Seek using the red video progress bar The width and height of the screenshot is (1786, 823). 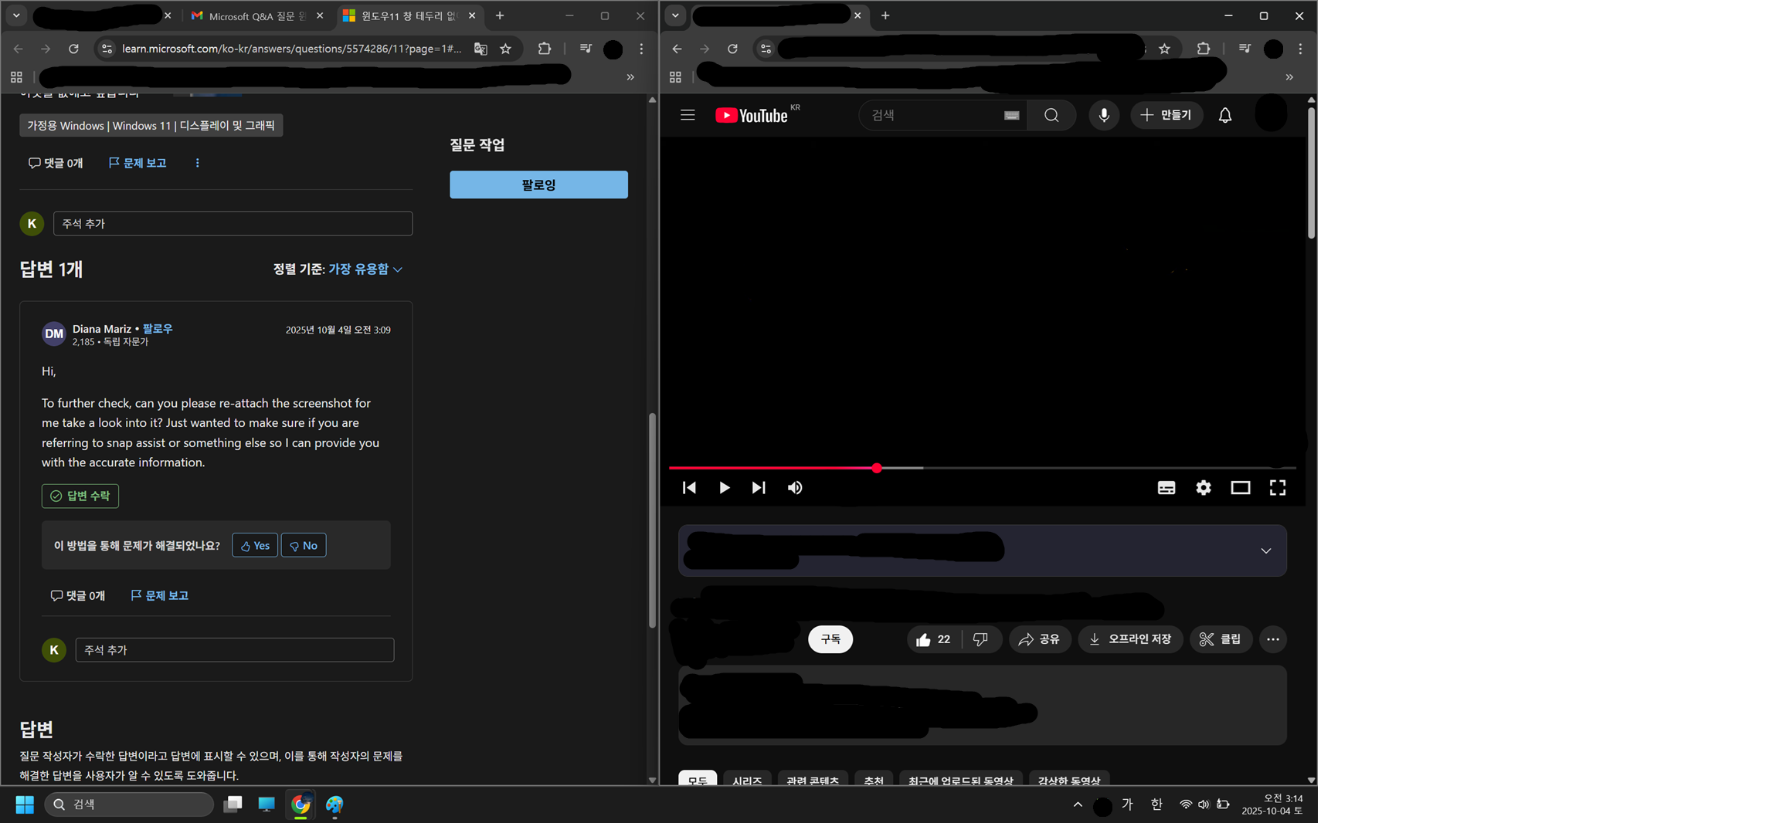point(982,468)
